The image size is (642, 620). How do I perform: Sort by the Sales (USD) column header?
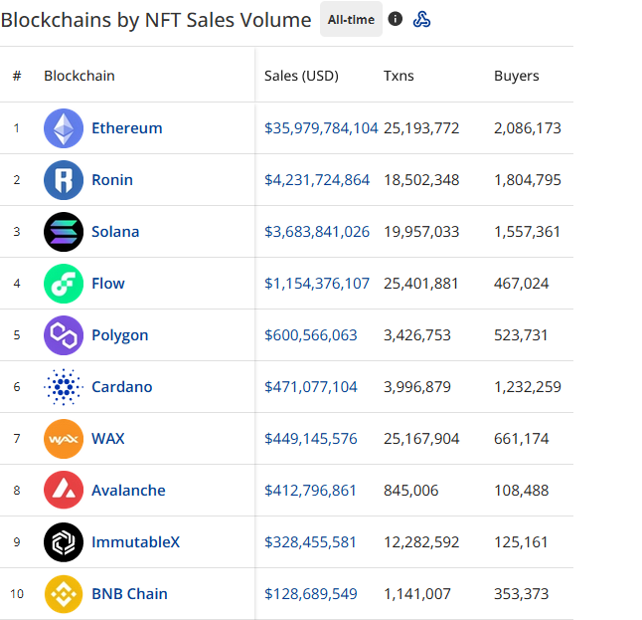click(301, 76)
